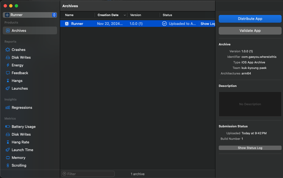283x178 pixels.
Task: Sort by the Status column header
Action: [x=167, y=15]
